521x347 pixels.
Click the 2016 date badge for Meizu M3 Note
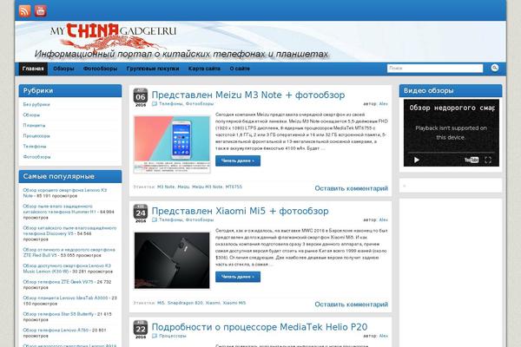[141, 98]
